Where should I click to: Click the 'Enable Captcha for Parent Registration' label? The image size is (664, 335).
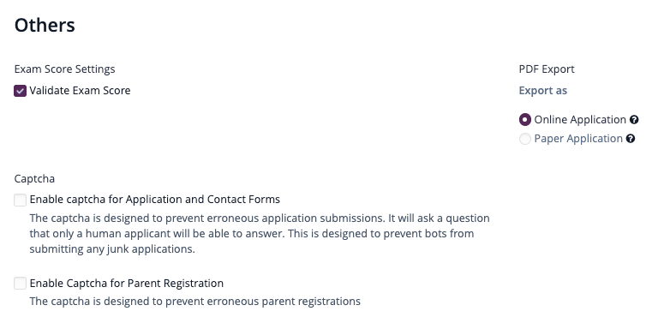(x=127, y=284)
